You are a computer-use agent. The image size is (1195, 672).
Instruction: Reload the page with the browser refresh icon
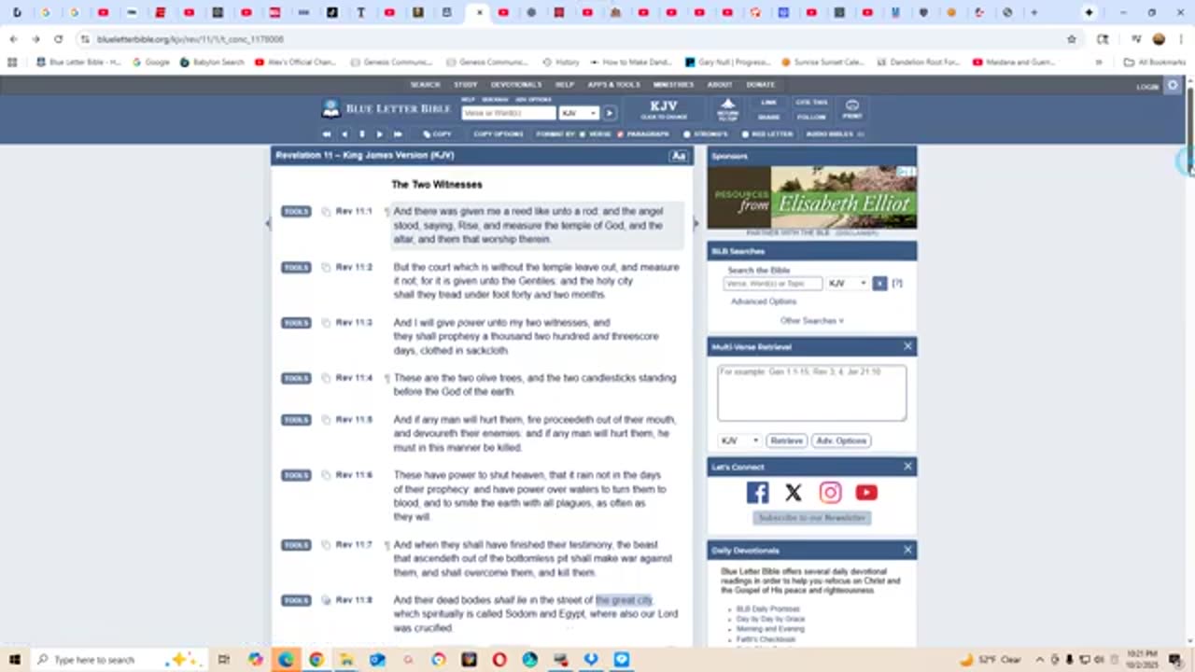[x=58, y=39]
